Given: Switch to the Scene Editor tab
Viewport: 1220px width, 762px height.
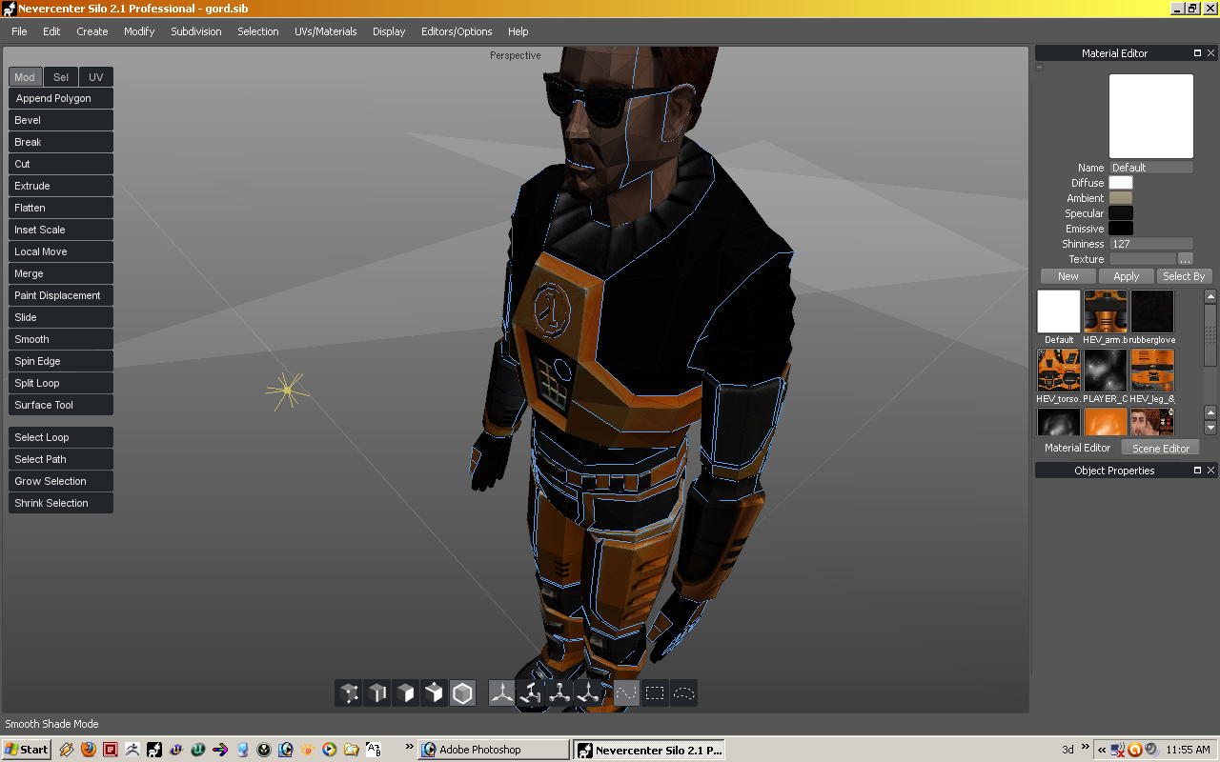Looking at the screenshot, I should 1160,447.
